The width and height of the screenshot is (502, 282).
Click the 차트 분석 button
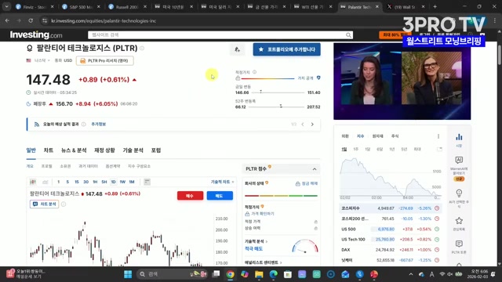coord(44,204)
